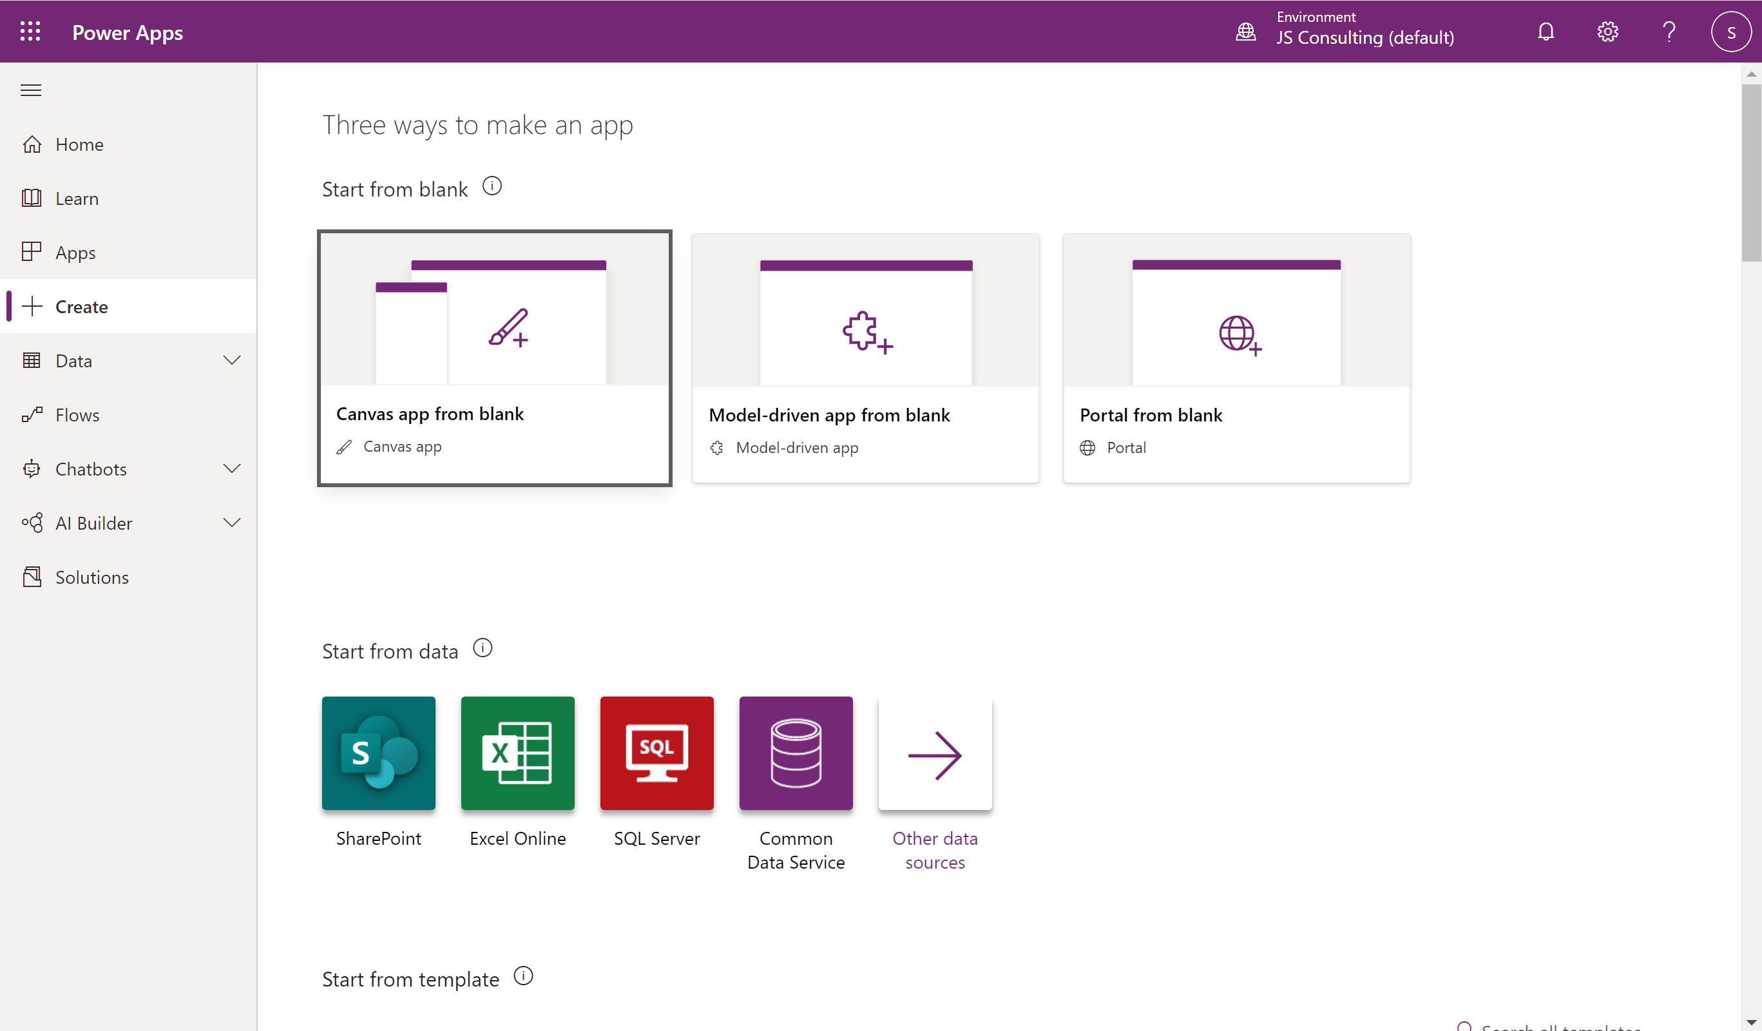This screenshot has height=1031, width=1762.
Task: Collapse the navigation with the hamburger icon
Action: [x=30, y=90]
